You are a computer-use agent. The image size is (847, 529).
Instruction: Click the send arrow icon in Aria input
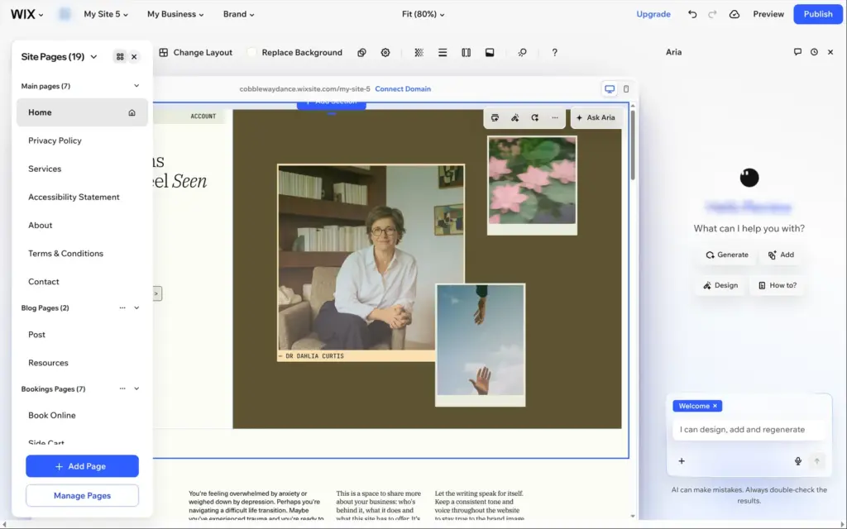pyautogui.click(x=816, y=461)
